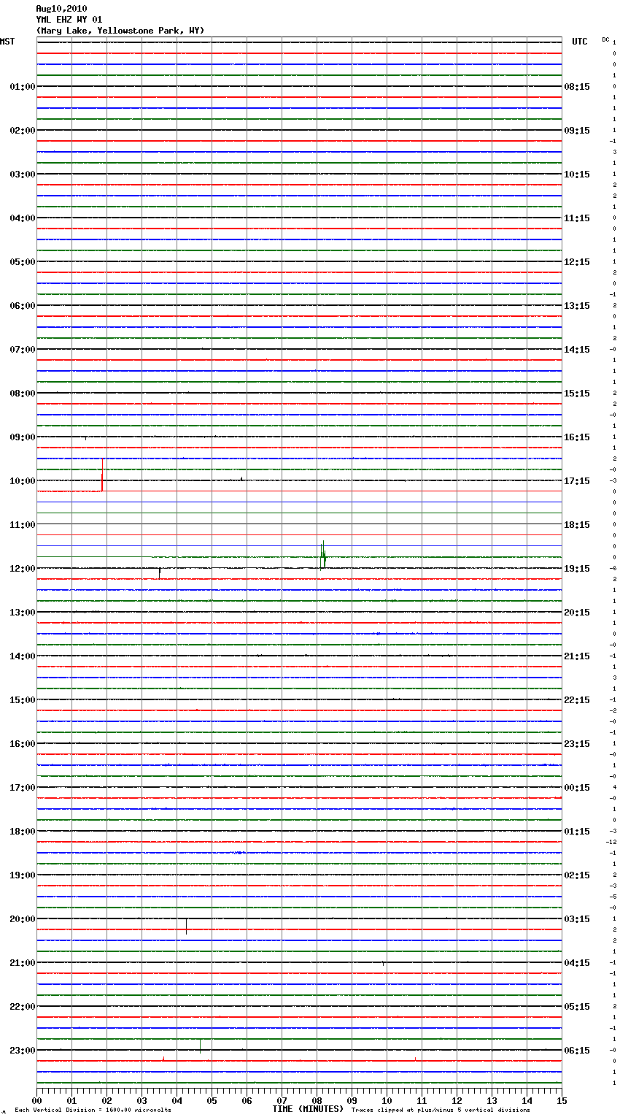Click the Traces clipped footnote text

pyautogui.click(x=441, y=1111)
